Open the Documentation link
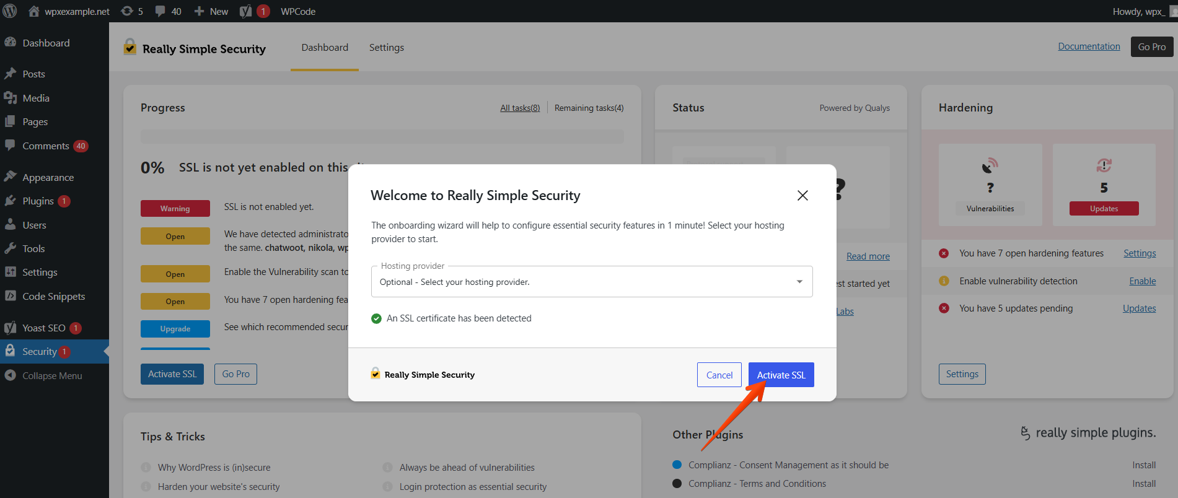The height and width of the screenshot is (498, 1178). coord(1089,46)
